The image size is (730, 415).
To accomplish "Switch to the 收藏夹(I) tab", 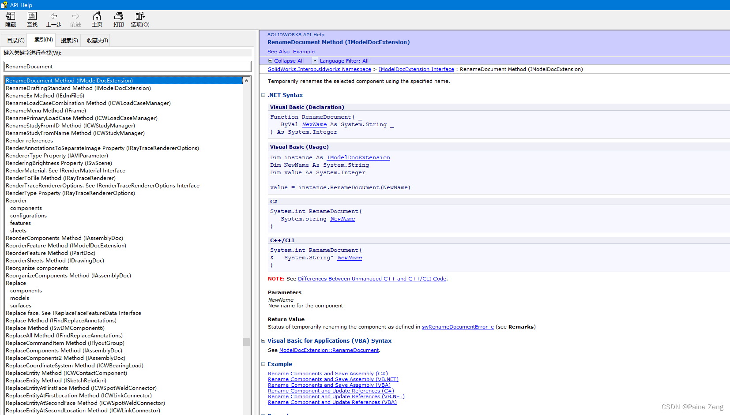I will tap(98, 41).
